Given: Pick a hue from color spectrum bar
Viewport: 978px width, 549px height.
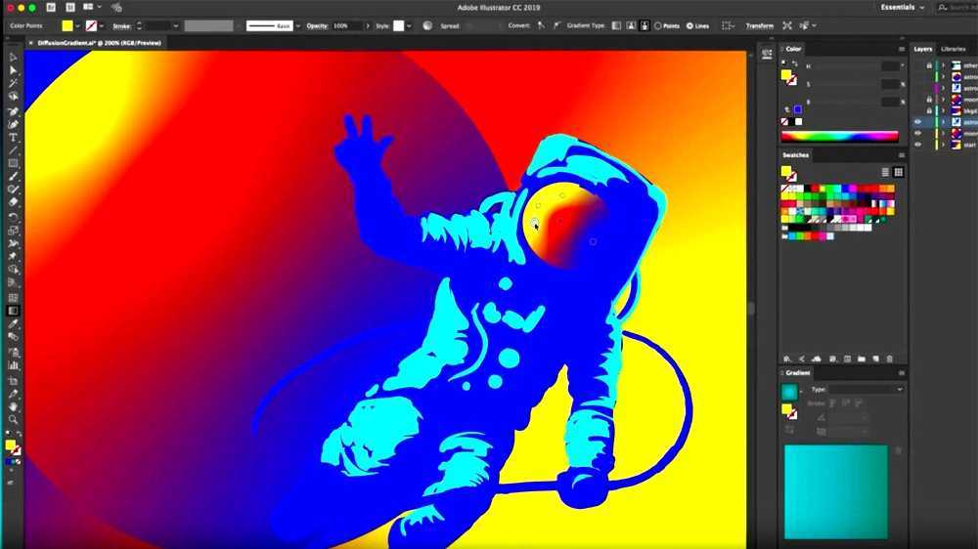Looking at the screenshot, I should point(839,136).
